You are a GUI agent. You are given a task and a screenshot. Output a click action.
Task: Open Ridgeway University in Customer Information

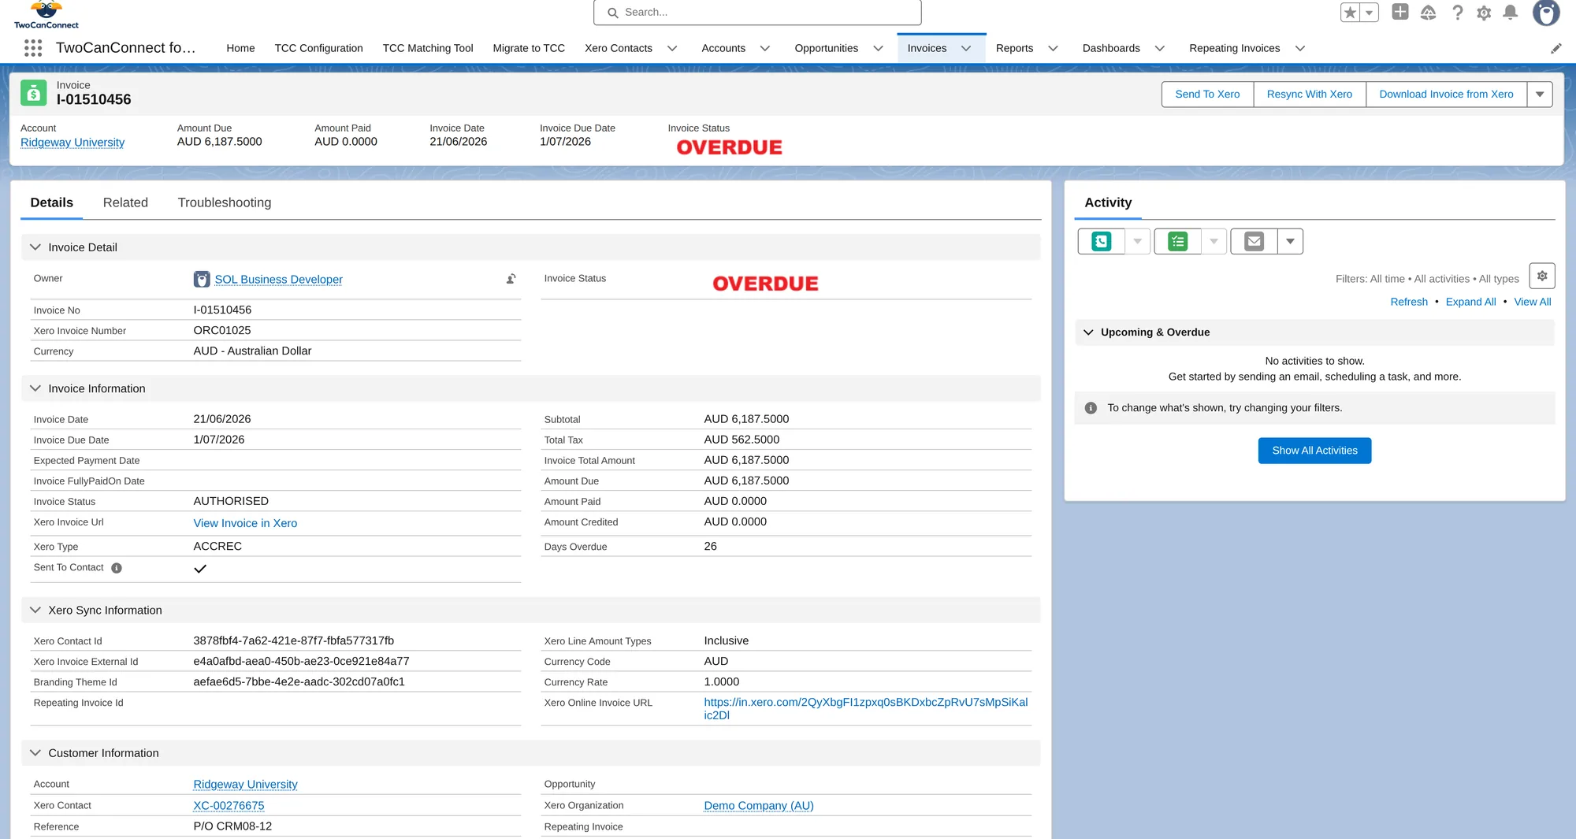(x=245, y=785)
